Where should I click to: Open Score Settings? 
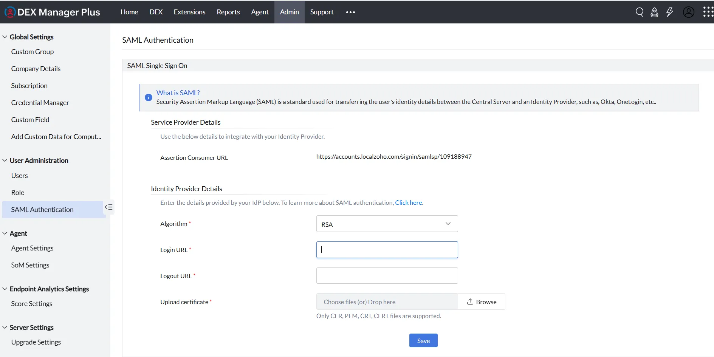pyautogui.click(x=32, y=304)
